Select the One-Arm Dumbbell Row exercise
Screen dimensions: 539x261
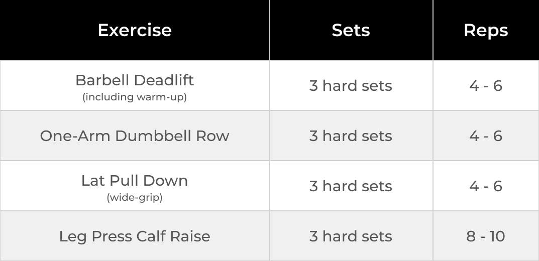tap(135, 136)
